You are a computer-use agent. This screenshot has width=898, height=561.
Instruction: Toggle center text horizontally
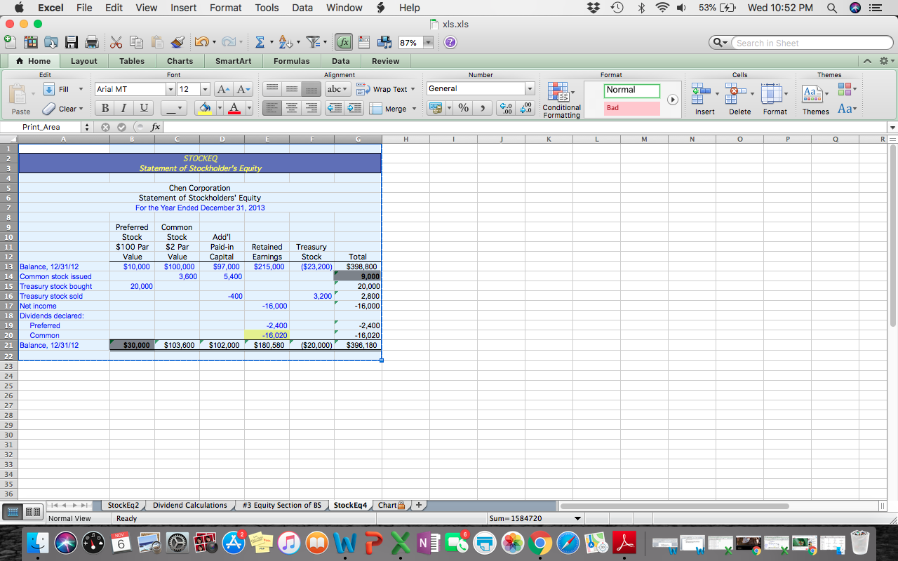click(x=292, y=108)
